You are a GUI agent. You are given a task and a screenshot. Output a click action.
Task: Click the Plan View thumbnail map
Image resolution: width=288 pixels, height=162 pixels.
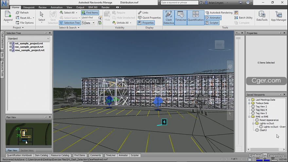(29, 134)
